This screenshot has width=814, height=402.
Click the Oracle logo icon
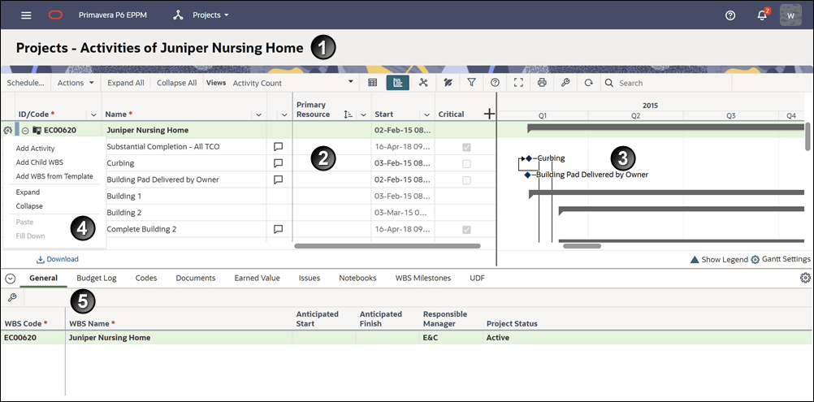[55, 15]
